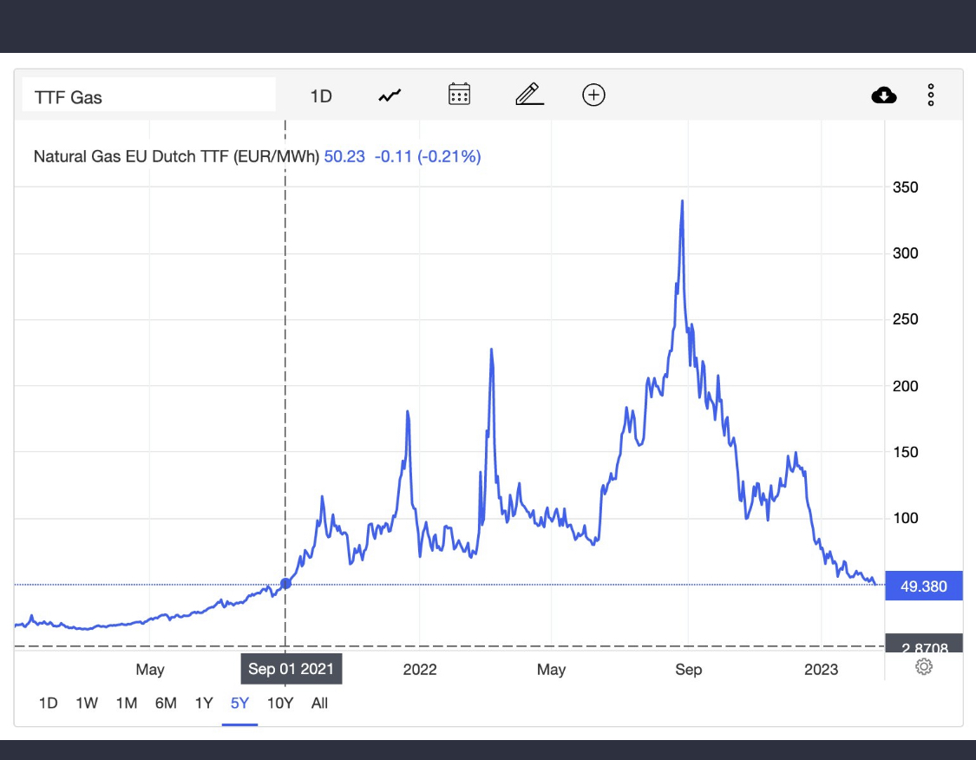Image resolution: width=976 pixels, height=760 pixels.
Task: Click the line chart type icon
Action: point(390,95)
